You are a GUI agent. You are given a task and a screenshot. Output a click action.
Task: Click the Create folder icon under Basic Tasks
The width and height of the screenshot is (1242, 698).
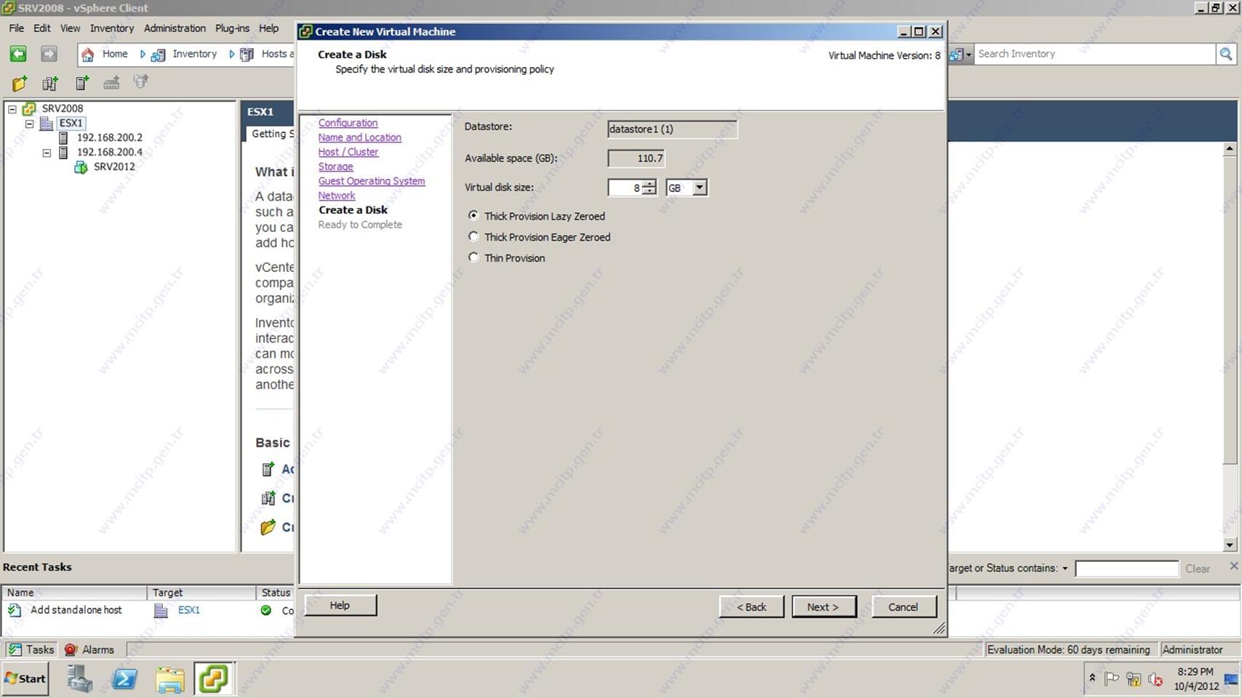coord(268,527)
